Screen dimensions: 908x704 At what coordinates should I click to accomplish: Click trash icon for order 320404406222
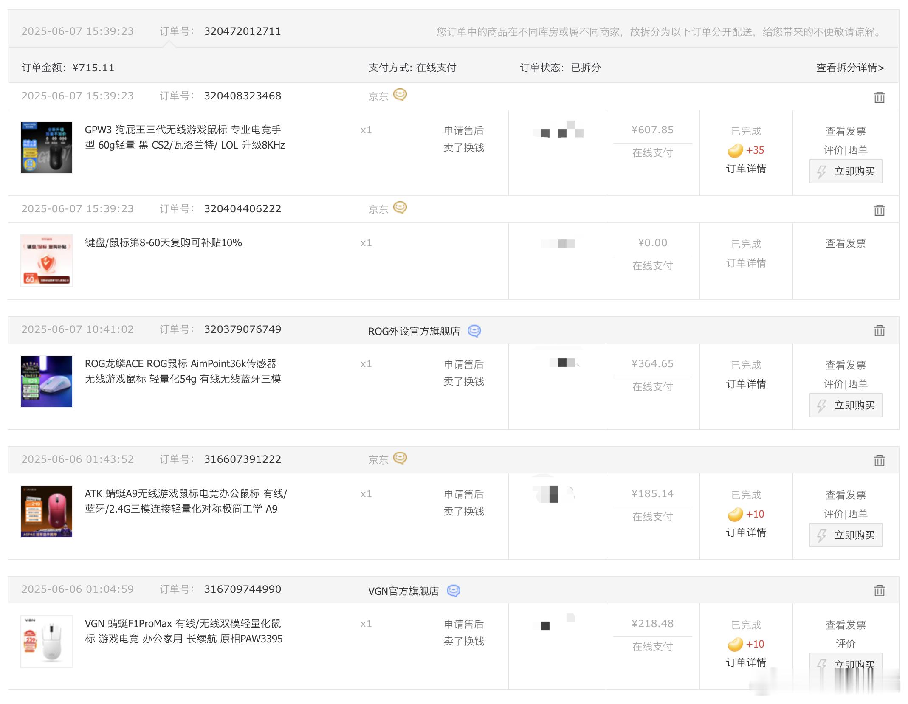[x=879, y=210]
